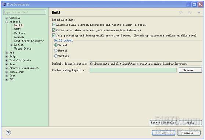Select LogCat preference item

[19, 45]
